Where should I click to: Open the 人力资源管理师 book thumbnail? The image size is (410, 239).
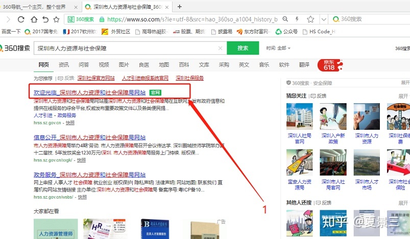[56, 229]
